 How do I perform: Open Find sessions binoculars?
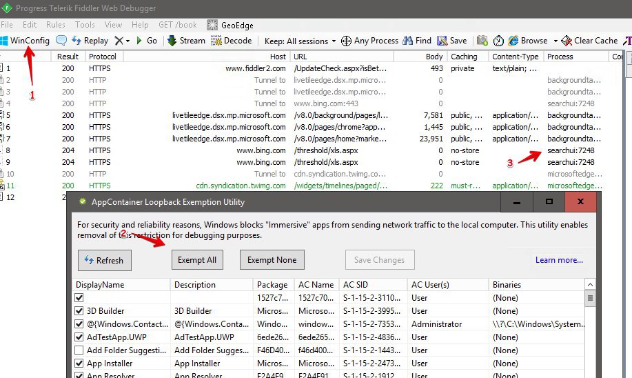coord(417,41)
